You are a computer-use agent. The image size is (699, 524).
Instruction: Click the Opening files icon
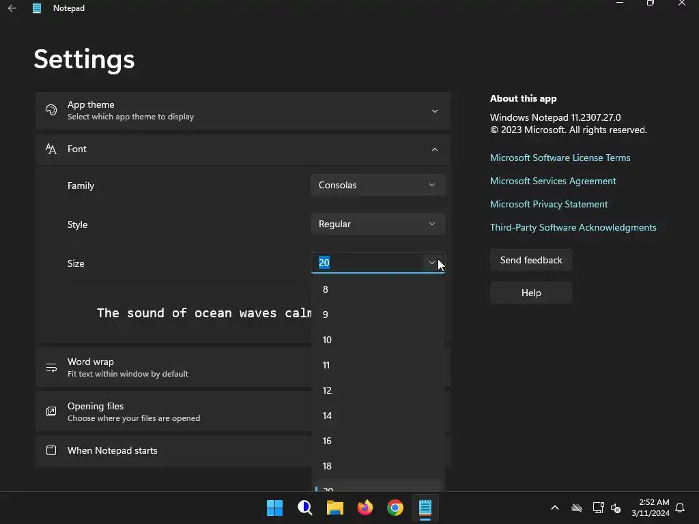click(51, 411)
